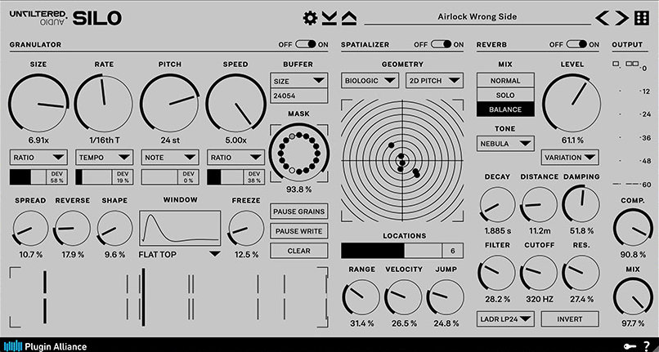Click the Locations count field showing 6

453,251
